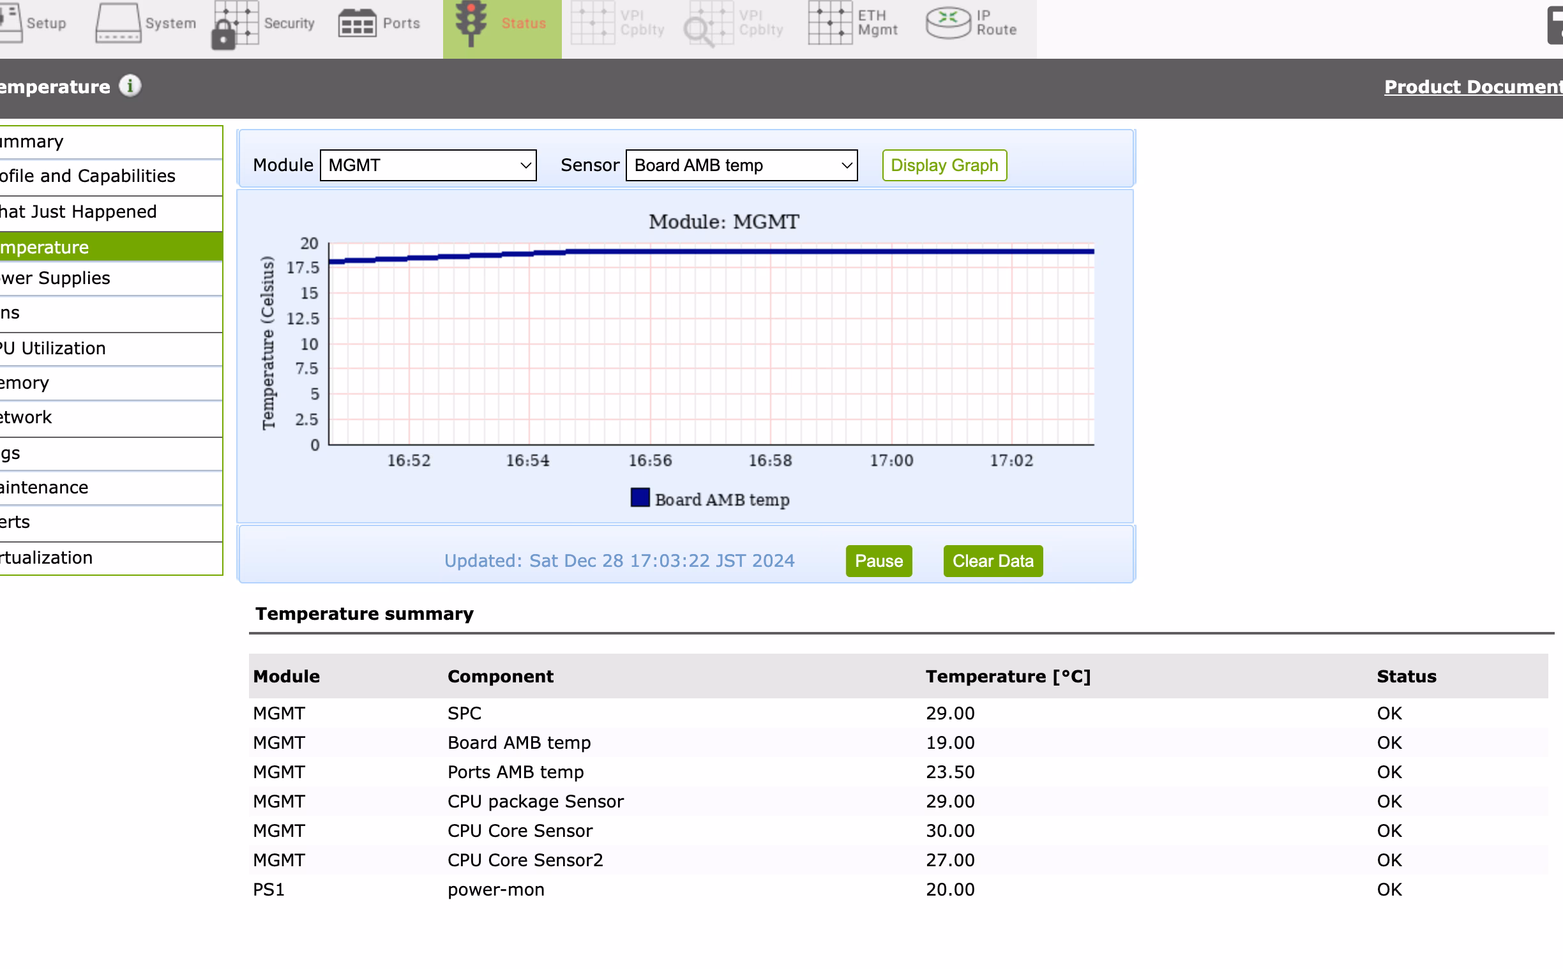The width and height of the screenshot is (1563, 969).
Task: Click the CPU Core Sensor2 cell
Action: click(x=525, y=860)
